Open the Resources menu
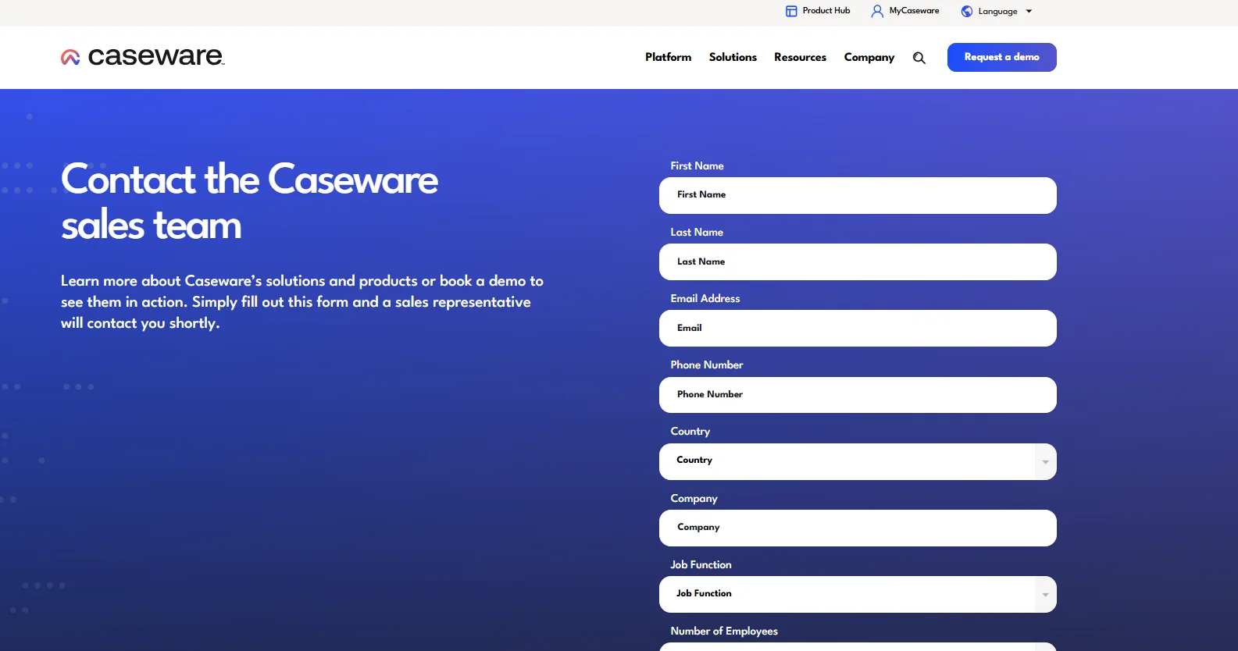1238x651 pixels. pyautogui.click(x=800, y=57)
